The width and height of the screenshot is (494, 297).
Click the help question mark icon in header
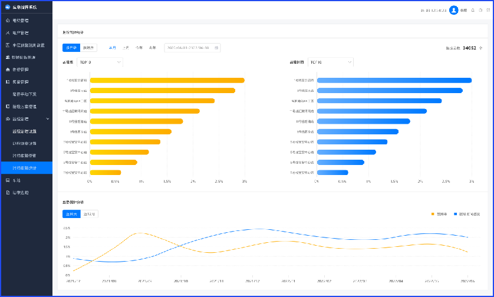click(x=480, y=10)
